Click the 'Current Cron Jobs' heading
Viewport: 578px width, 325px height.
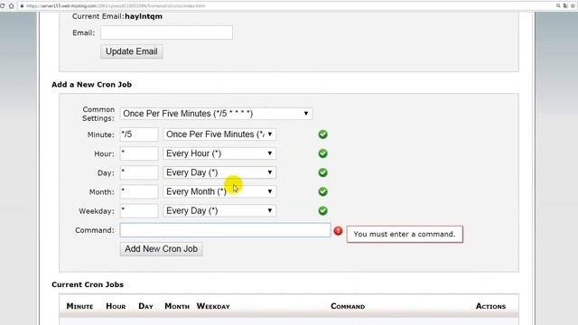tap(88, 284)
